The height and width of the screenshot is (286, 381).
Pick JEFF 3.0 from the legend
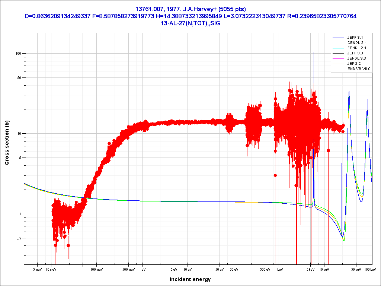click(x=355, y=53)
